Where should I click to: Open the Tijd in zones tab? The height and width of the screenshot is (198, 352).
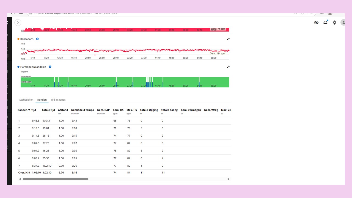point(58,100)
